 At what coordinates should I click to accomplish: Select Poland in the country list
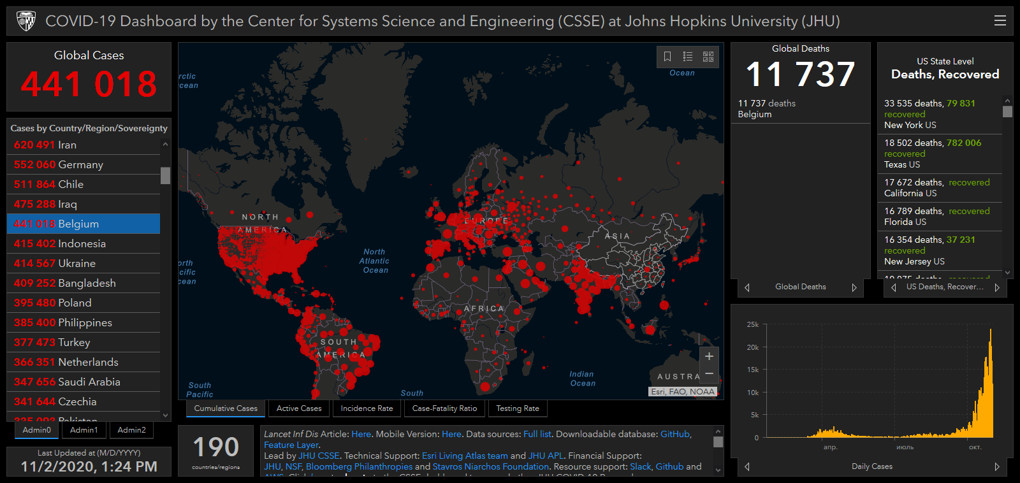tap(84, 303)
